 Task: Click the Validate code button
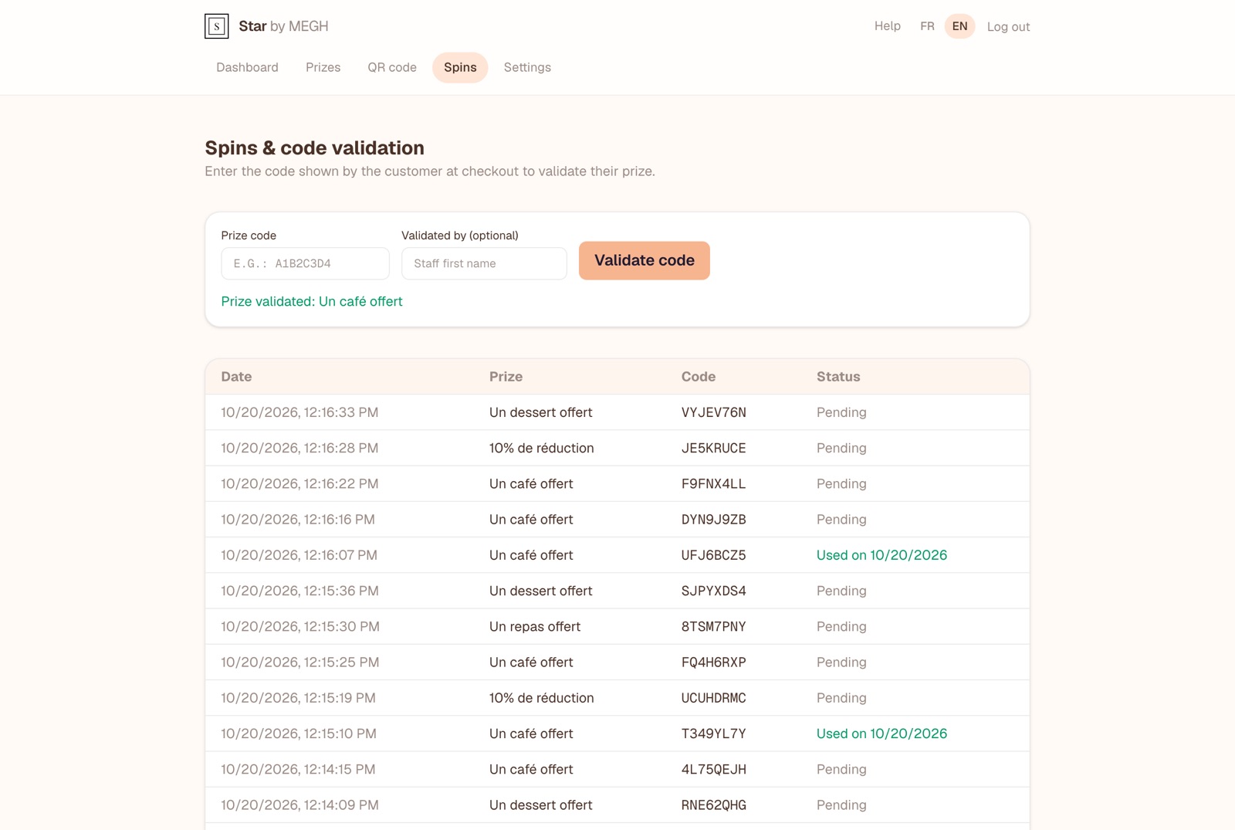pyautogui.click(x=645, y=261)
